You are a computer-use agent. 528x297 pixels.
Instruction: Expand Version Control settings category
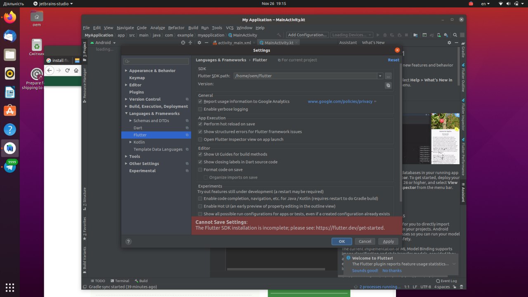pyautogui.click(x=126, y=99)
